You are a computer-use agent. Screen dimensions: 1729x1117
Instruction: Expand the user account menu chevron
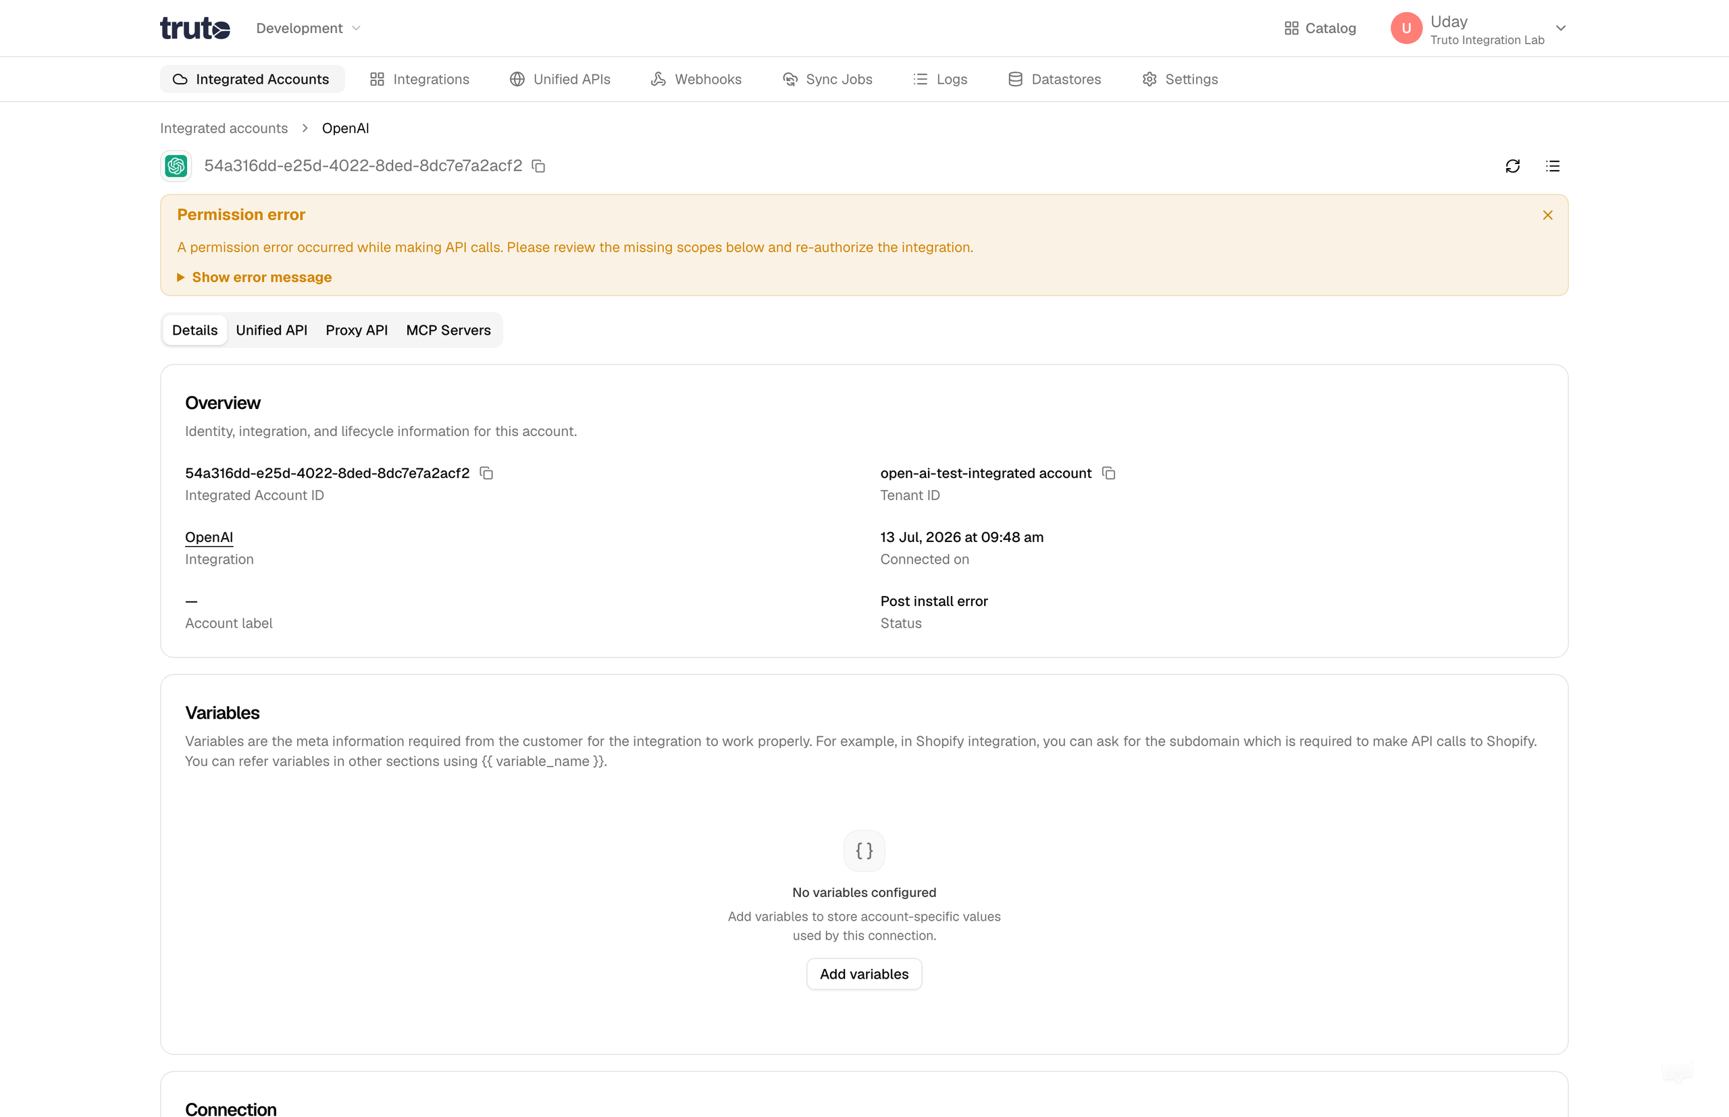click(1561, 28)
